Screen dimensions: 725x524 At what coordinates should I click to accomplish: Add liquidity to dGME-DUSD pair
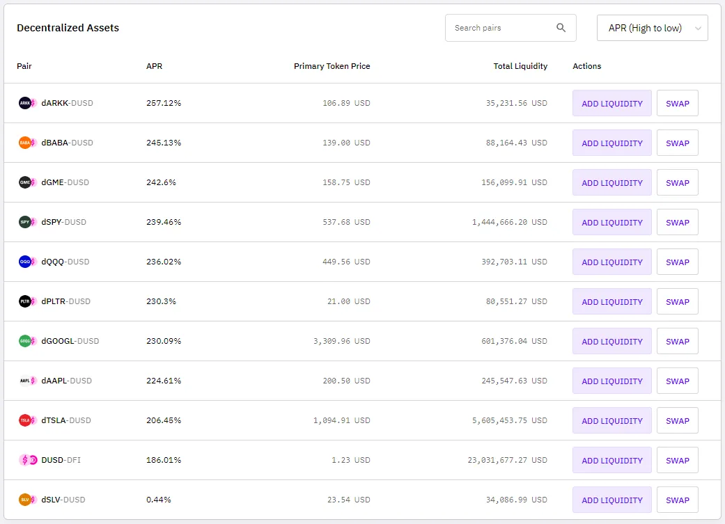[611, 183]
